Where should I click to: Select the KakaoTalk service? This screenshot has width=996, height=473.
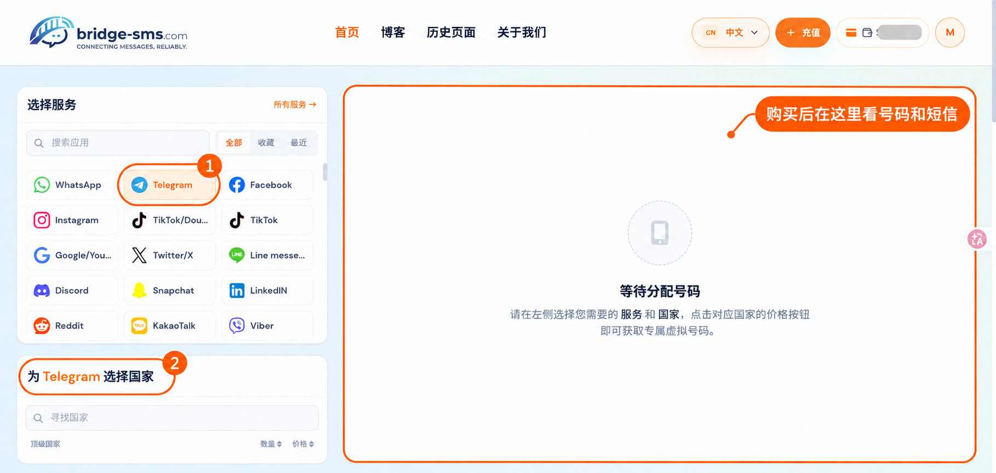[x=170, y=325]
